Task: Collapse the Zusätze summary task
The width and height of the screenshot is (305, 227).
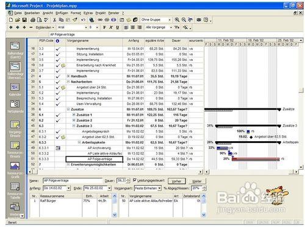Action: pyautogui.click(x=68, y=110)
